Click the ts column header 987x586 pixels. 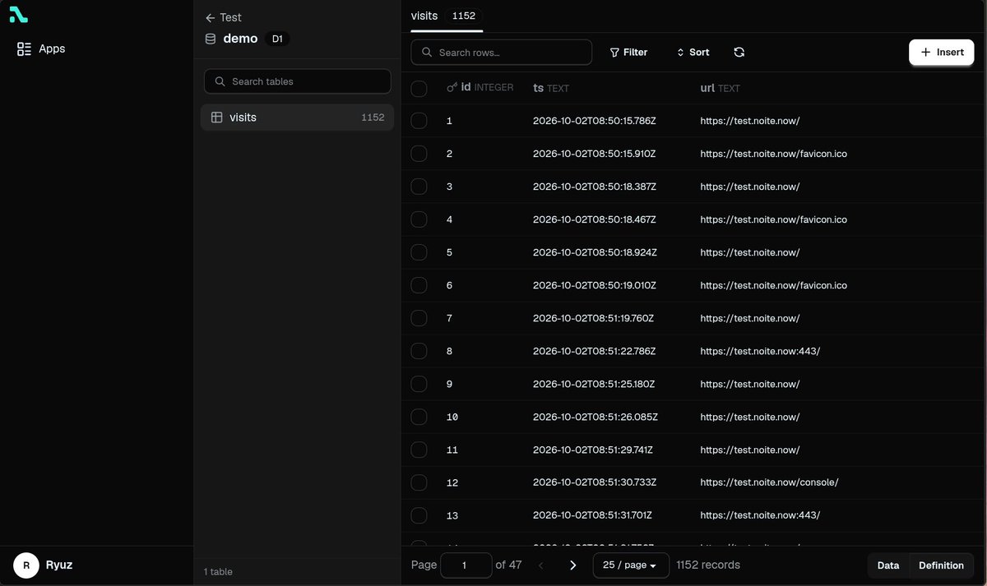pos(551,88)
